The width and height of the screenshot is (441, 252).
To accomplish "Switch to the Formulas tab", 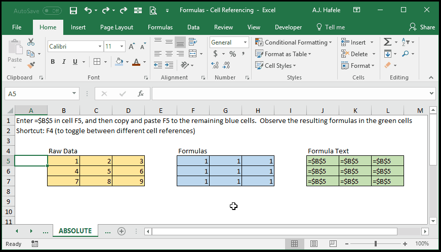I will coord(160,27).
